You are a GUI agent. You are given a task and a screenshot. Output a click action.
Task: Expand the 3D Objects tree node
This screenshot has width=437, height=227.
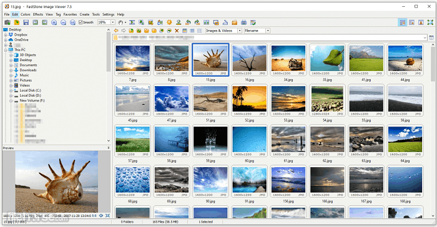click(x=11, y=55)
